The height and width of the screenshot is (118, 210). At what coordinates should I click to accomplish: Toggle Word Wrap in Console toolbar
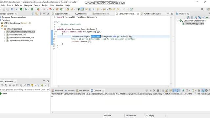tap(170, 90)
